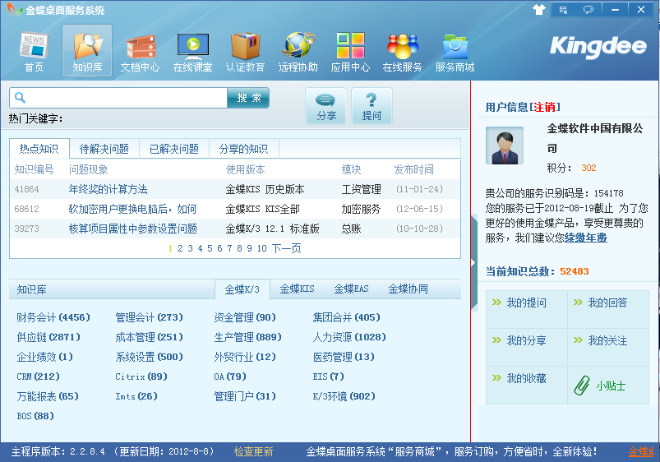Open 认证教育 certification education icon

coord(245,51)
